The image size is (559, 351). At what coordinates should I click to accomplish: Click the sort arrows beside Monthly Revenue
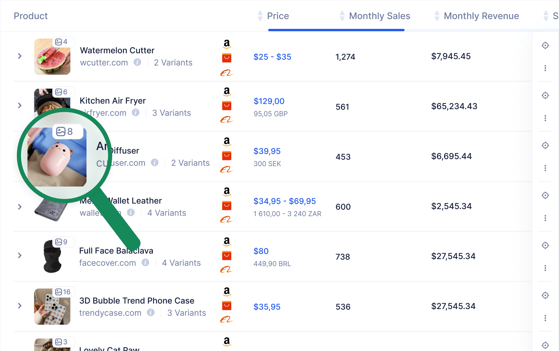(x=436, y=16)
